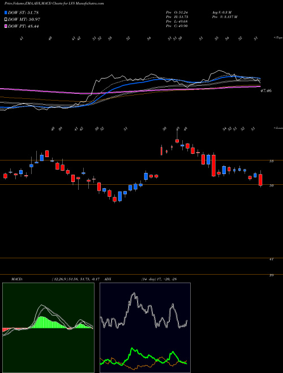This screenshot has height=373, width=283.
Task: Click the Pre H: 51.75 value
Action: [177, 16]
